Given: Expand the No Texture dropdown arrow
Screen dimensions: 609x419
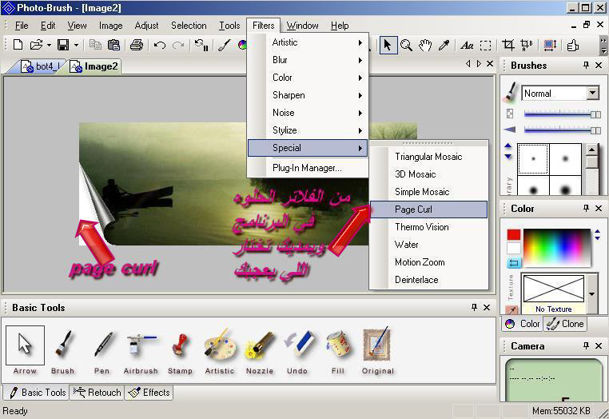Looking at the screenshot, I should [592, 293].
